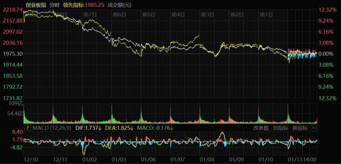Click the MACD:-0.176 value
The image size is (341, 164).
155,128
